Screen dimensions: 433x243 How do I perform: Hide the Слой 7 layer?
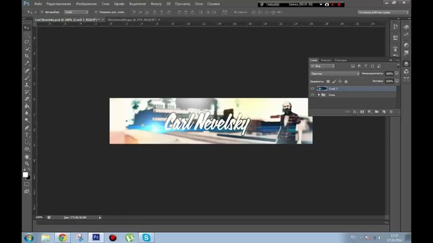coord(313,88)
